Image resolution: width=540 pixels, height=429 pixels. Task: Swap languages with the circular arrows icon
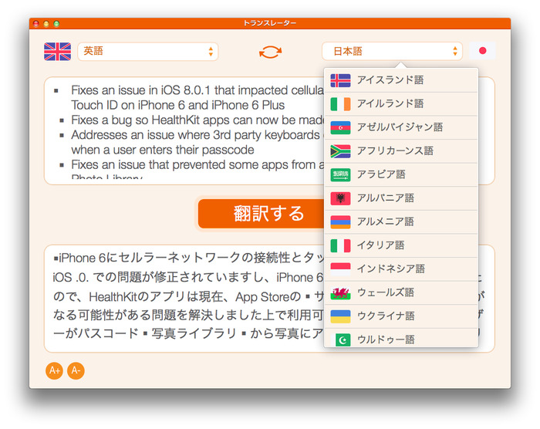270,52
